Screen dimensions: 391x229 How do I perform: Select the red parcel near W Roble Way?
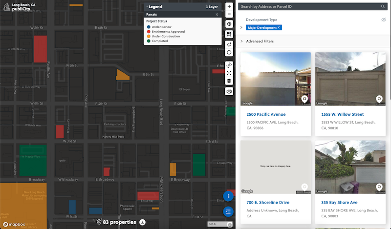(x=60, y=131)
